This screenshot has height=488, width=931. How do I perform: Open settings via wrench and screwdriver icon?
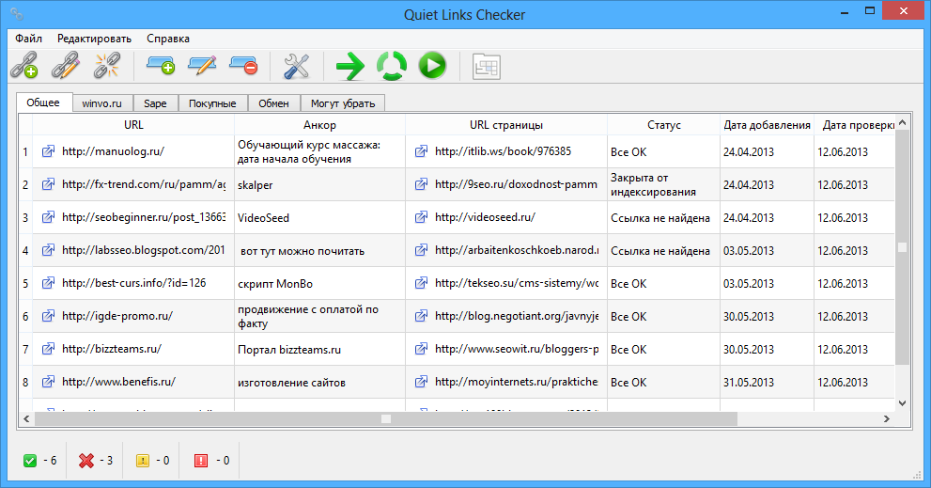(296, 66)
